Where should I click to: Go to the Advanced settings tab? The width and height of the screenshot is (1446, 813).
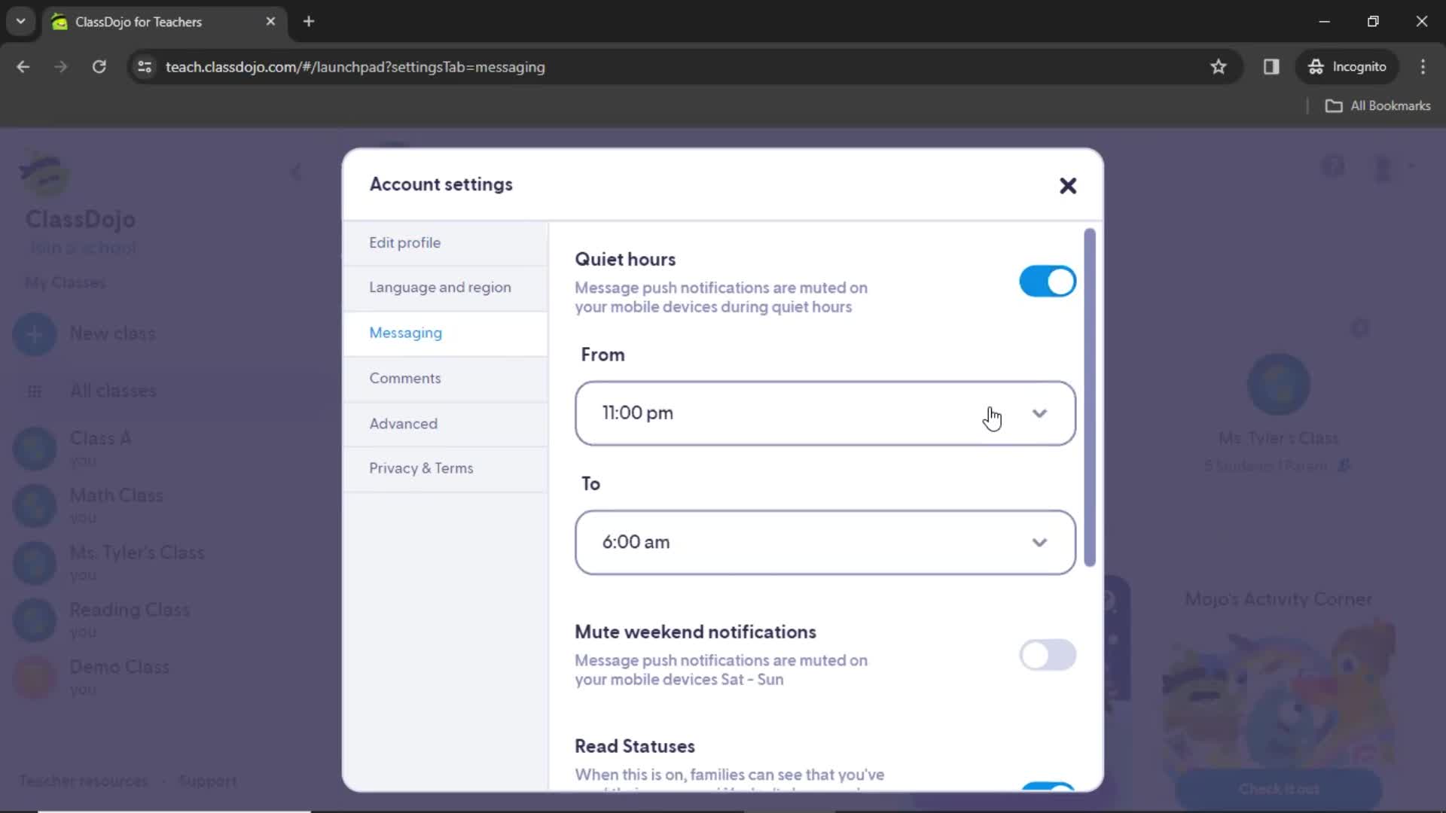445,424
